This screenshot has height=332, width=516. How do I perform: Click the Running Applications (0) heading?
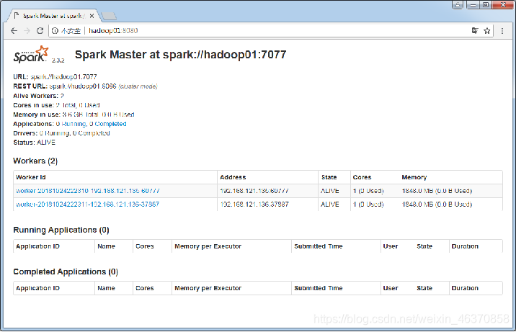point(61,230)
